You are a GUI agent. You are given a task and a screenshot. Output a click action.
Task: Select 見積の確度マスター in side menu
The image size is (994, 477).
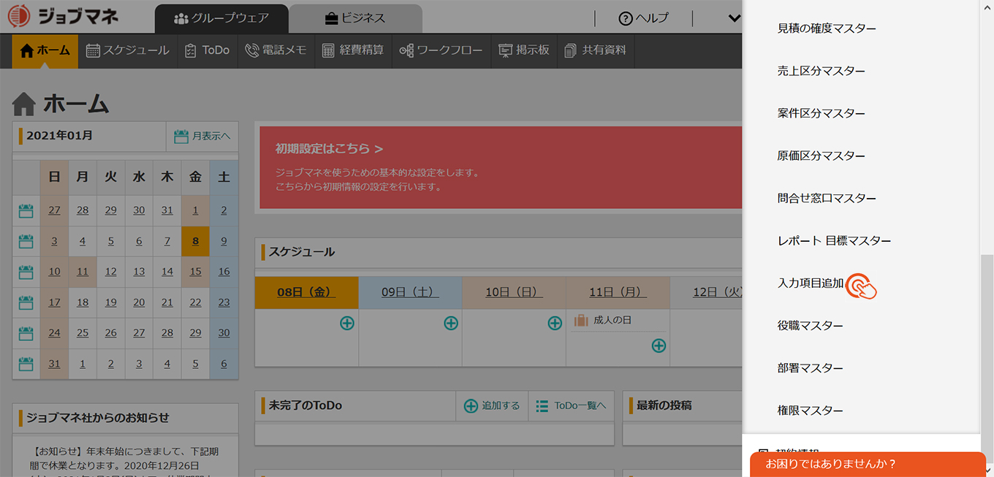[x=827, y=28]
